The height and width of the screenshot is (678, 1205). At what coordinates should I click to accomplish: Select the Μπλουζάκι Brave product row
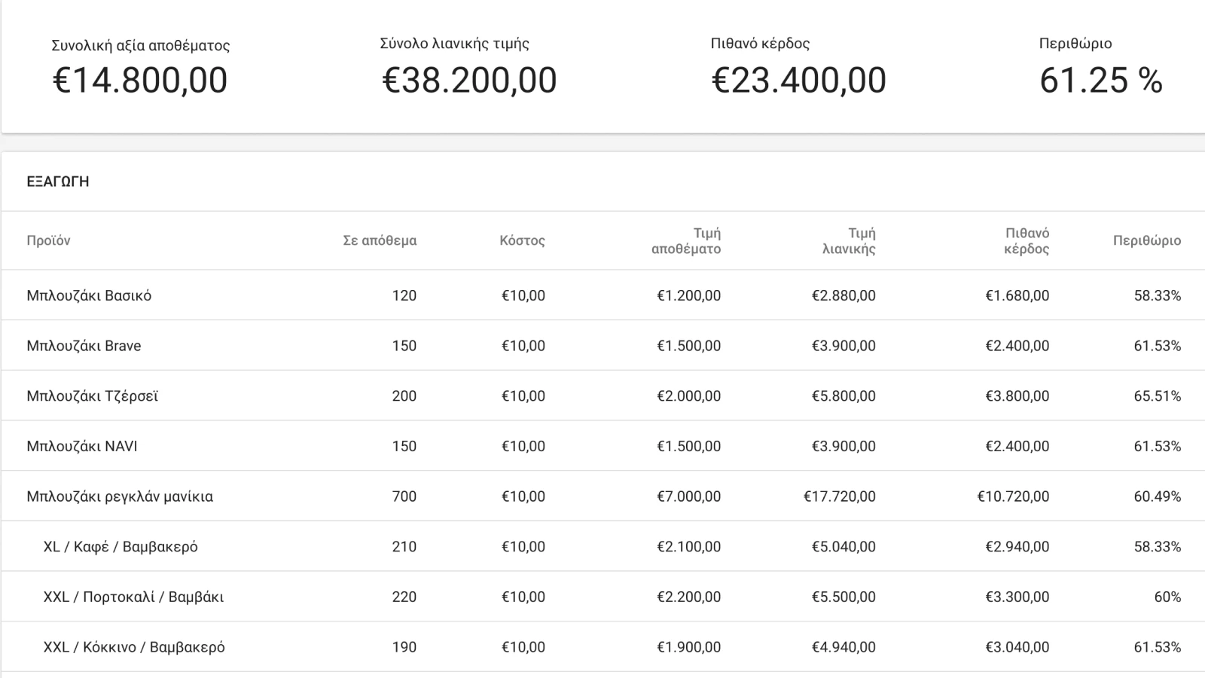click(84, 346)
